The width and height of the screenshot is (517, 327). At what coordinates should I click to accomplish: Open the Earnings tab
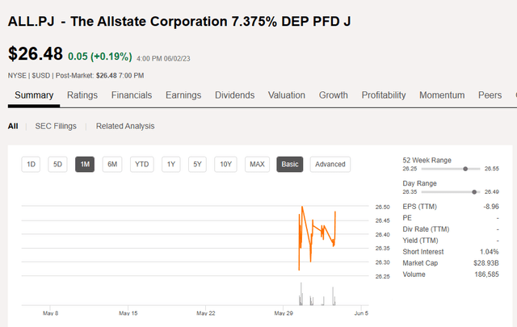[x=183, y=95]
